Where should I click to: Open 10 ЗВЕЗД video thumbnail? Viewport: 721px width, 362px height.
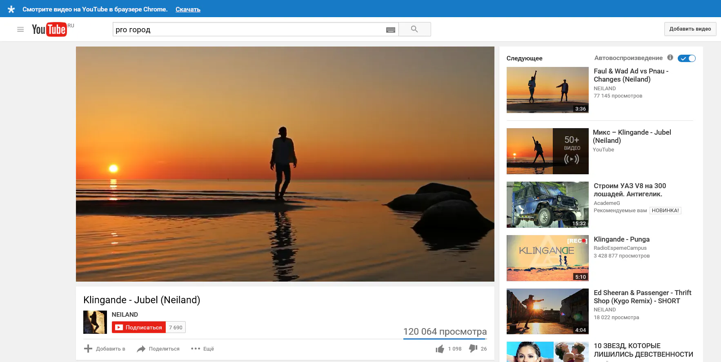pyautogui.click(x=547, y=352)
